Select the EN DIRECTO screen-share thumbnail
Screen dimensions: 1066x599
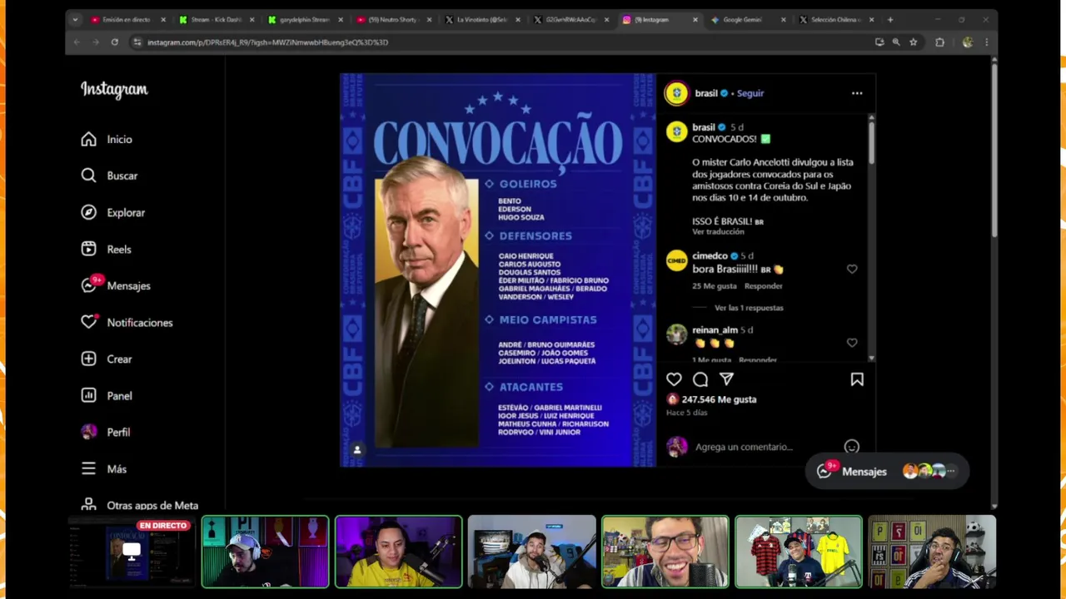(131, 552)
